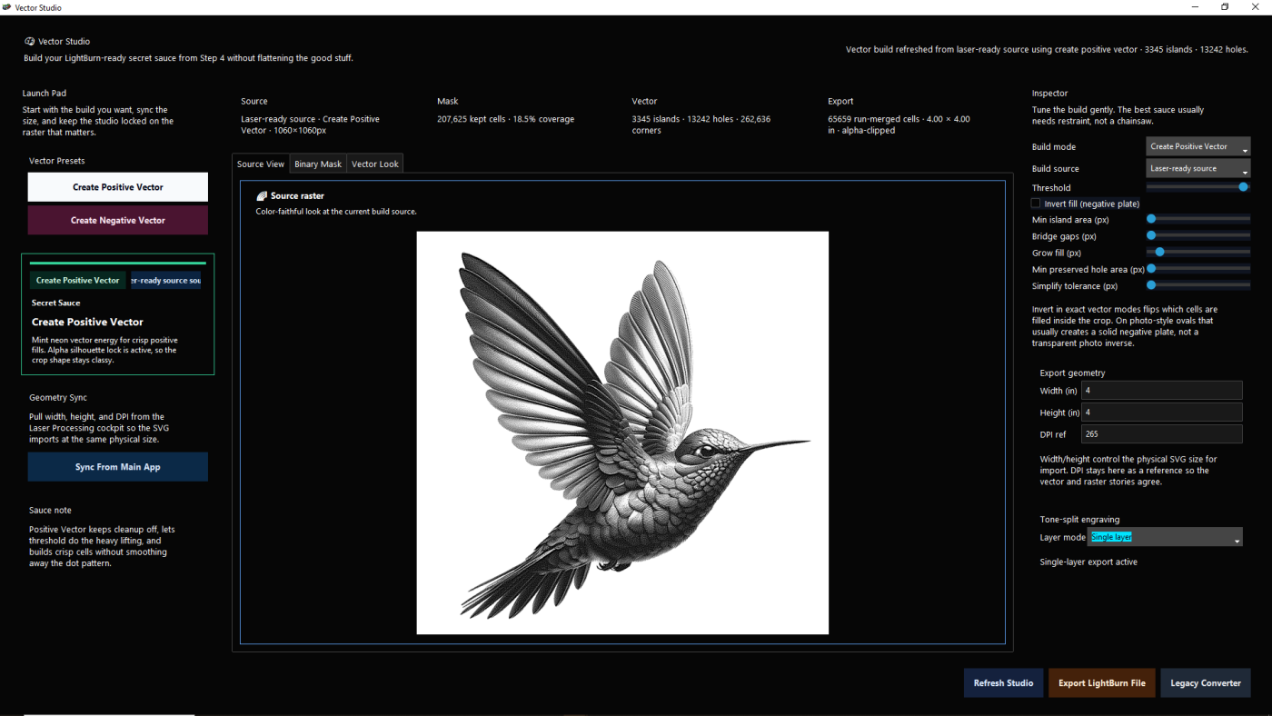Click the Vector Studio title bar app icon
Viewport: 1272px width, 716px height.
[7, 7]
